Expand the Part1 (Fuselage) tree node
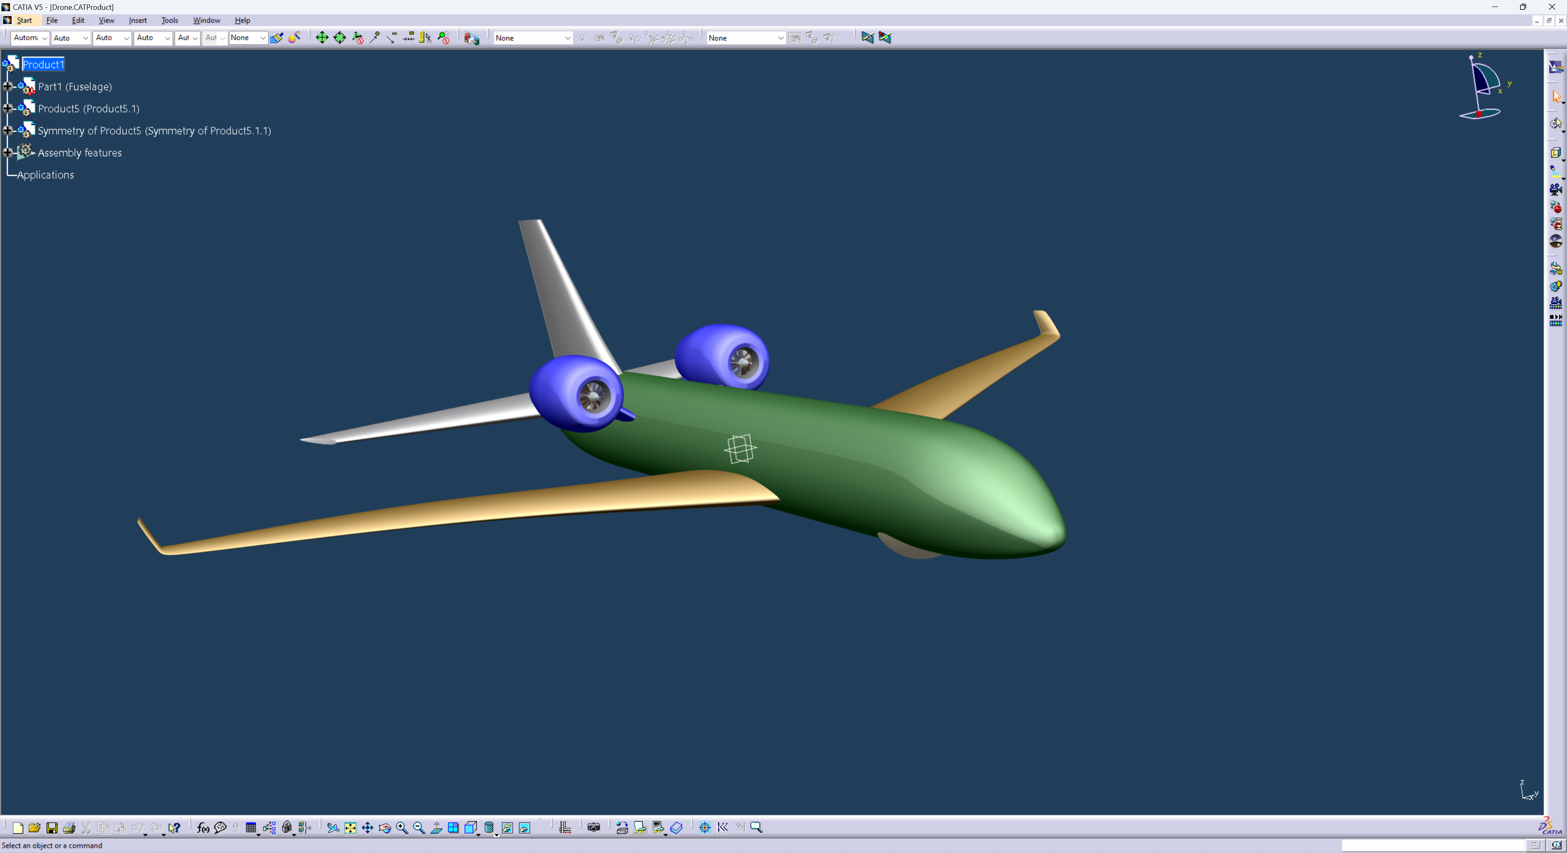This screenshot has width=1567, height=853. (x=8, y=87)
